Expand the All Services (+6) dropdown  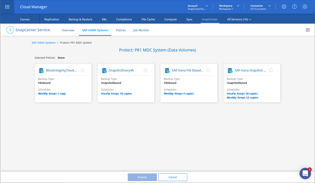click(239, 19)
